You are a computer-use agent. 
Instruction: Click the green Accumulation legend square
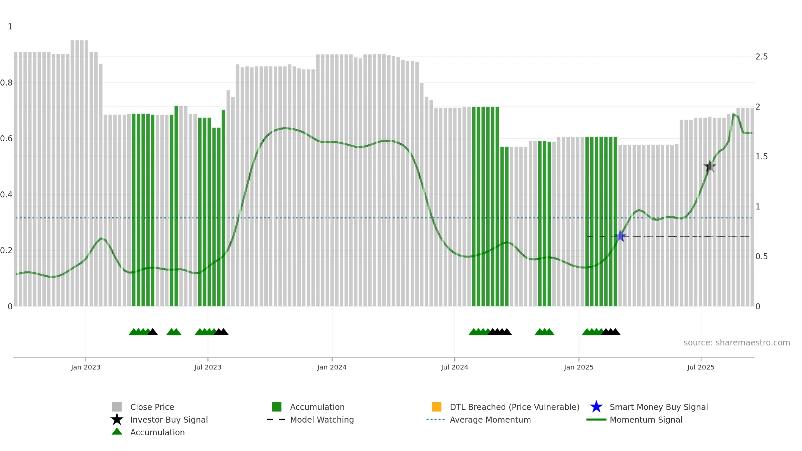coord(277,407)
